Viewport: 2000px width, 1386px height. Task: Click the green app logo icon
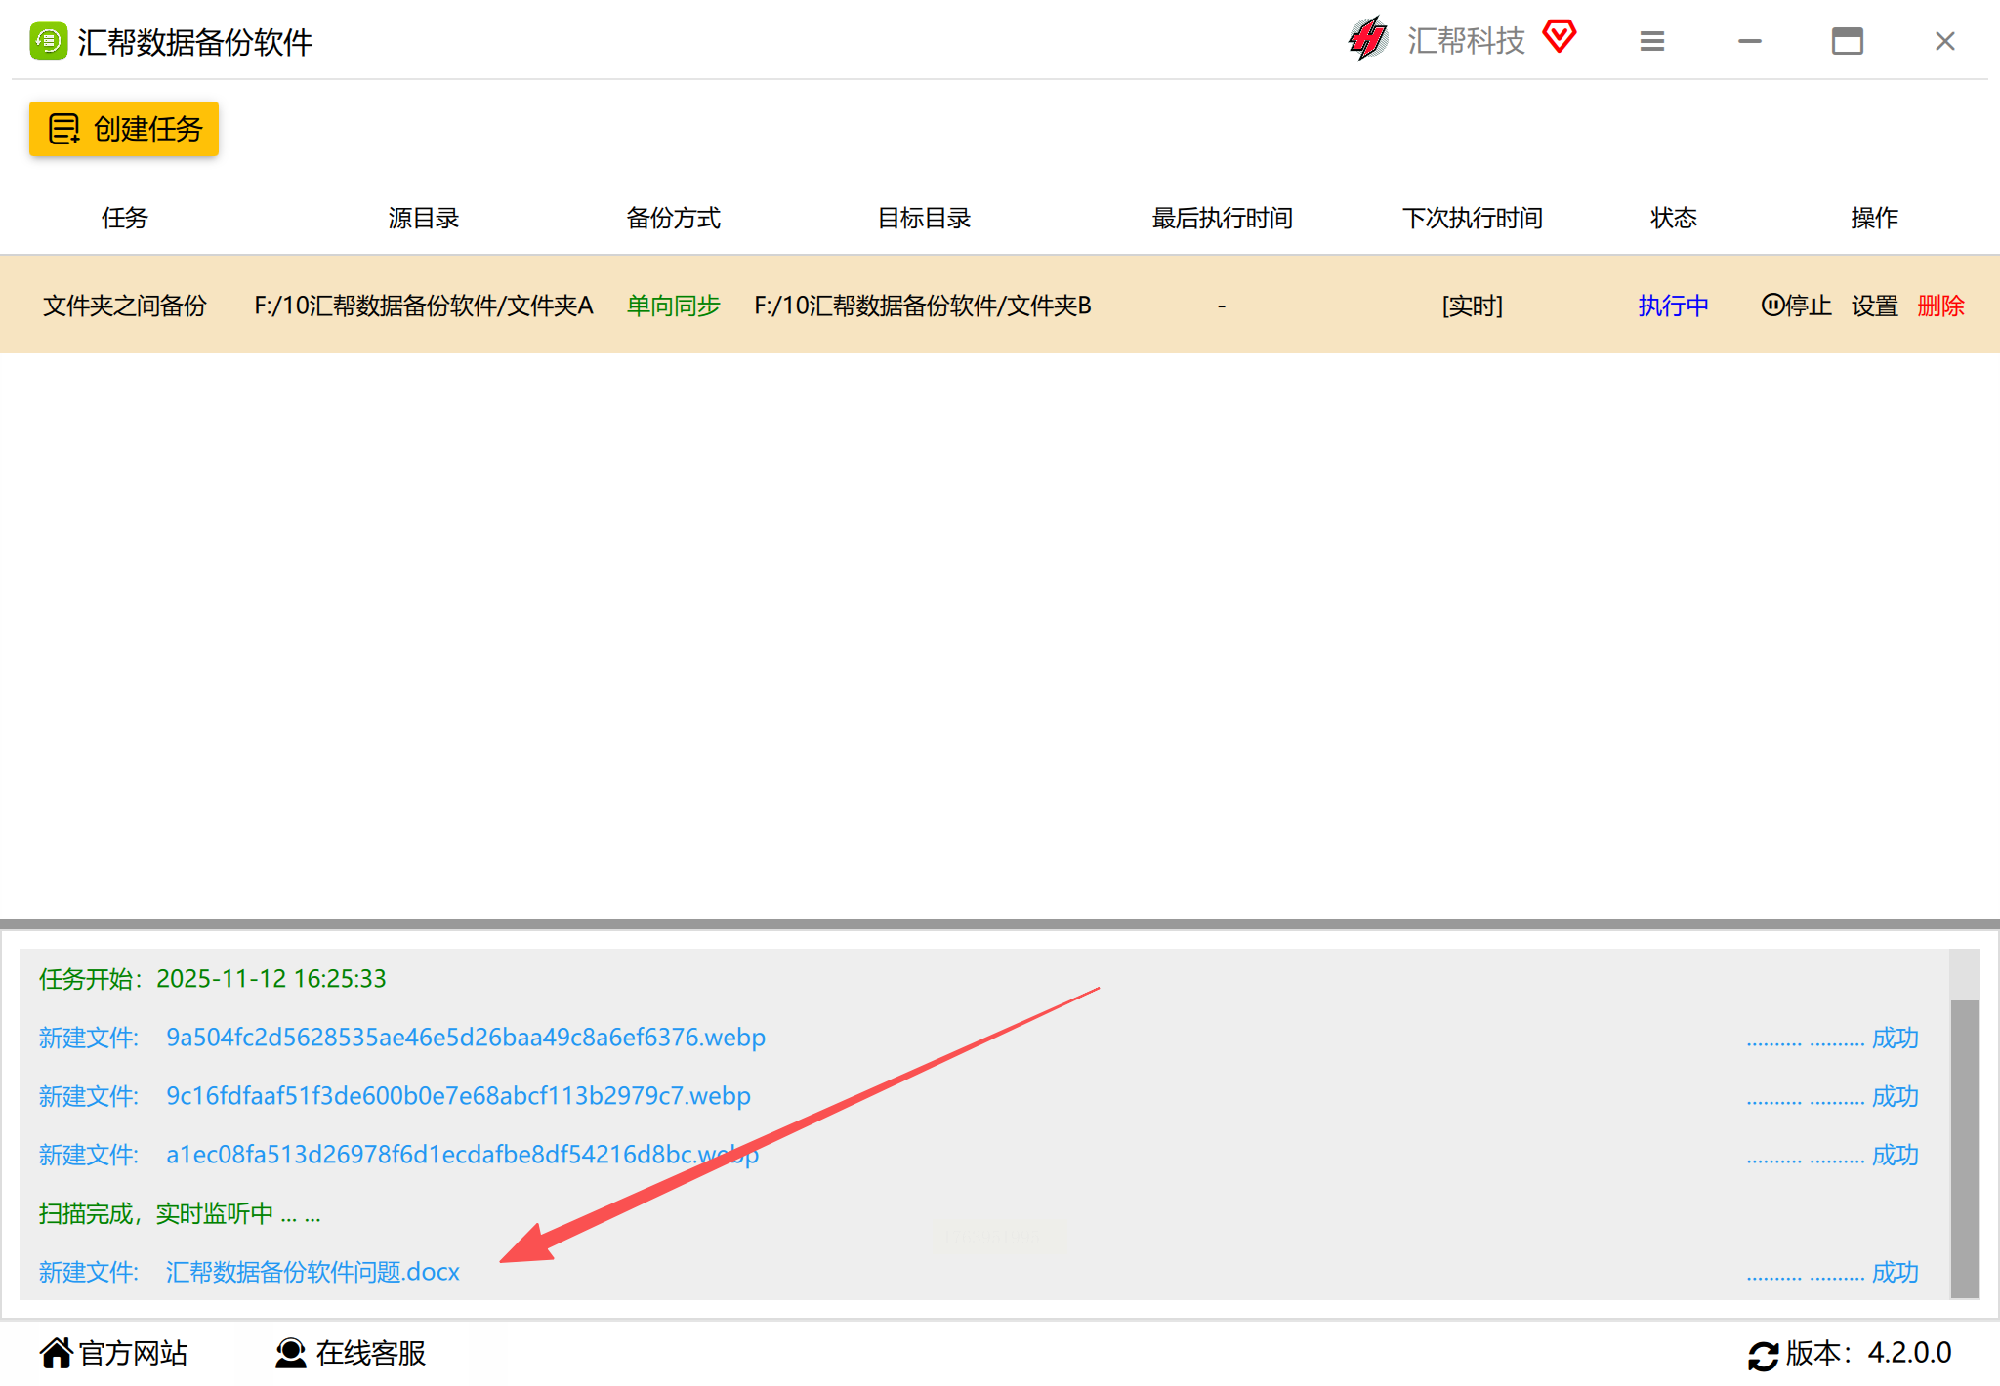[x=48, y=41]
